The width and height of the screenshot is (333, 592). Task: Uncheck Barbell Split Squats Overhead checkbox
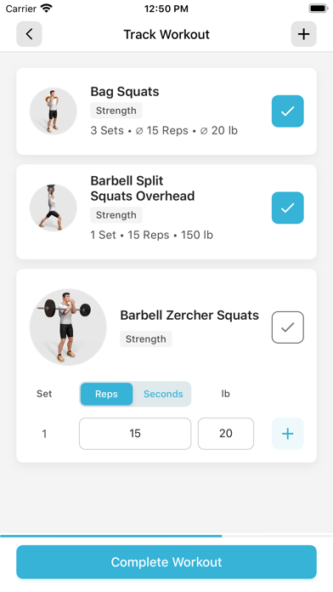[287, 208]
